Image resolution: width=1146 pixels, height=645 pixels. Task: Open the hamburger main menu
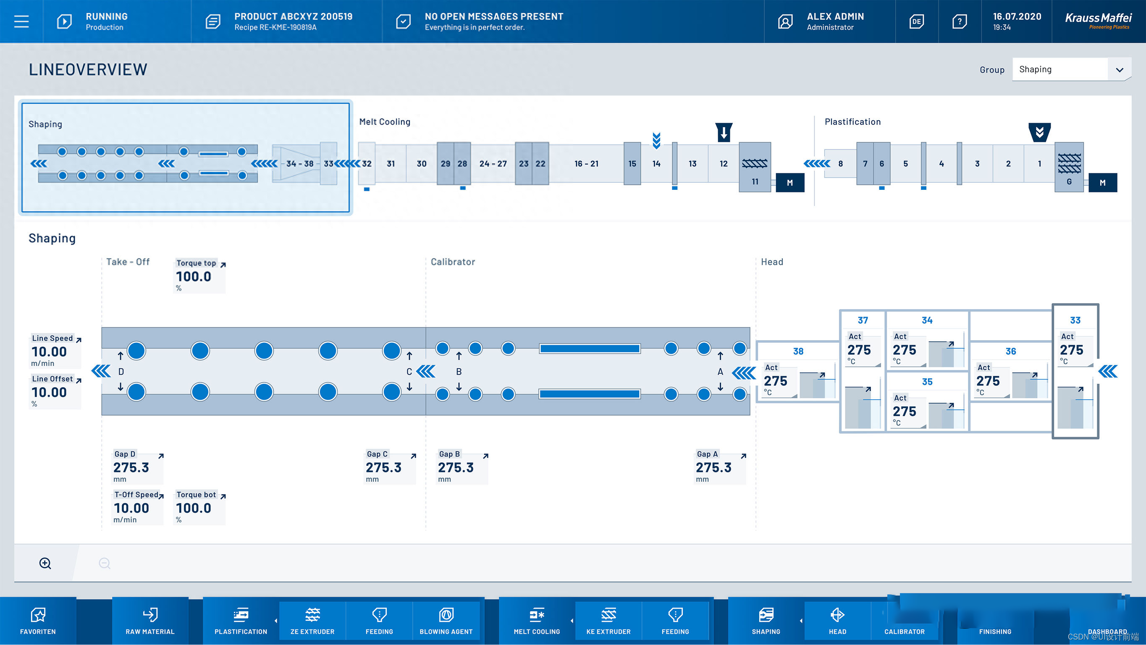[21, 21]
